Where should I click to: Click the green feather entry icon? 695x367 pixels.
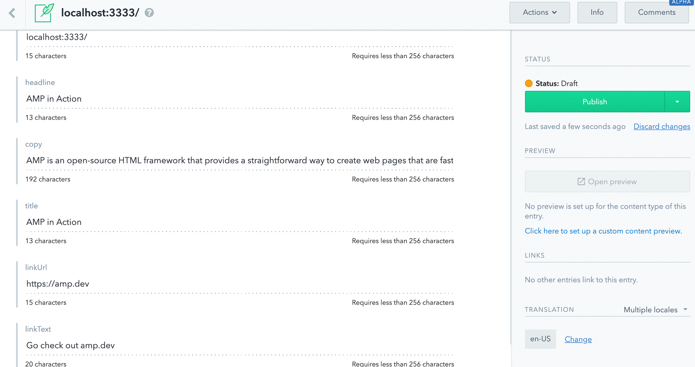[x=44, y=13]
